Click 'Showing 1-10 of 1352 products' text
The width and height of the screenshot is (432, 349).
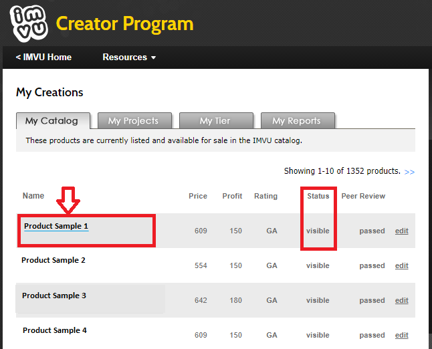[x=342, y=171]
